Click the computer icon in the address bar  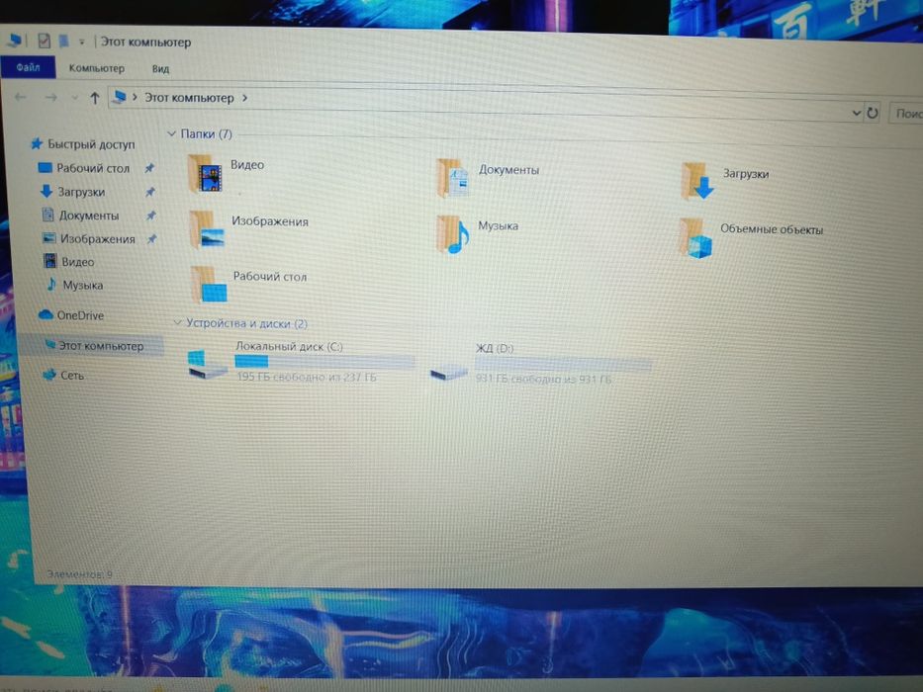pos(120,97)
